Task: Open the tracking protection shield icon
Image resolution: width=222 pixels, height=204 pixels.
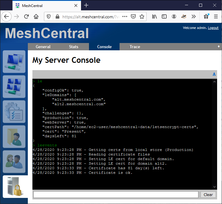Action: tap(49, 17)
